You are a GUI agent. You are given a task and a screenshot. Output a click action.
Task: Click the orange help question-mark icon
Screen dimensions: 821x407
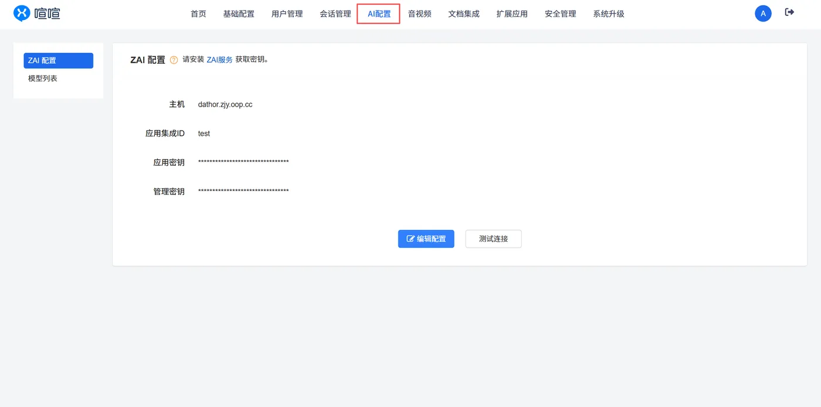click(x=174, y=60)
